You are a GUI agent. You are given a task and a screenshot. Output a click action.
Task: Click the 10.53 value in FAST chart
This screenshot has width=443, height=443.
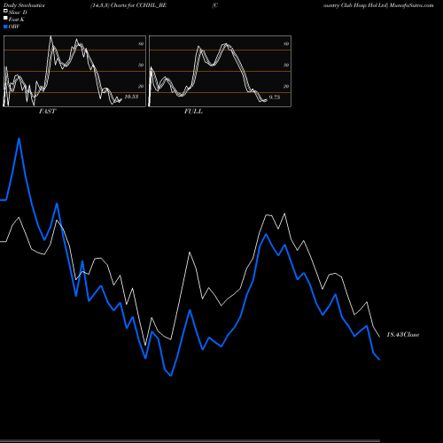coord(131,97)
